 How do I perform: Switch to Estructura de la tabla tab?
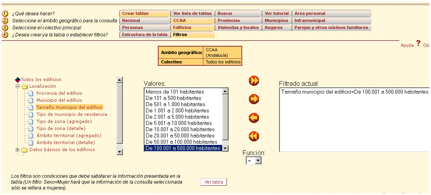click(144, 35)
